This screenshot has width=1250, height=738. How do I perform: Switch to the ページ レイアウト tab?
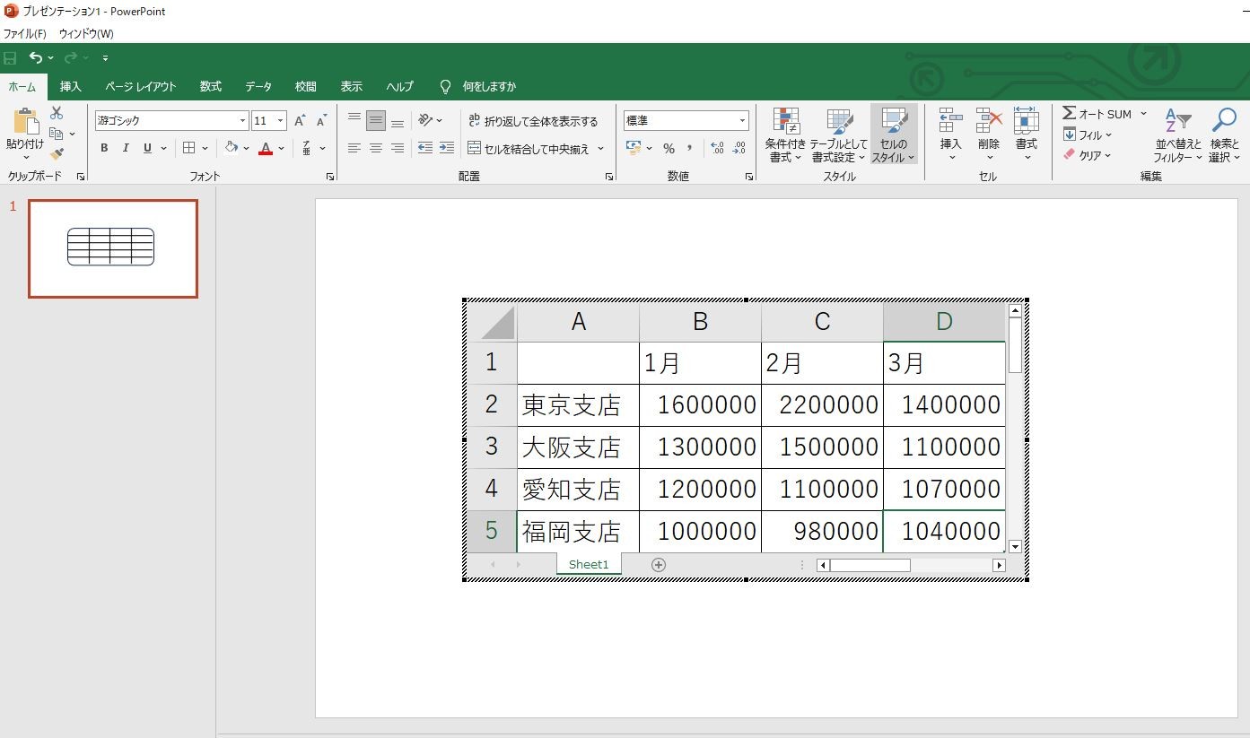pos(141,86)
